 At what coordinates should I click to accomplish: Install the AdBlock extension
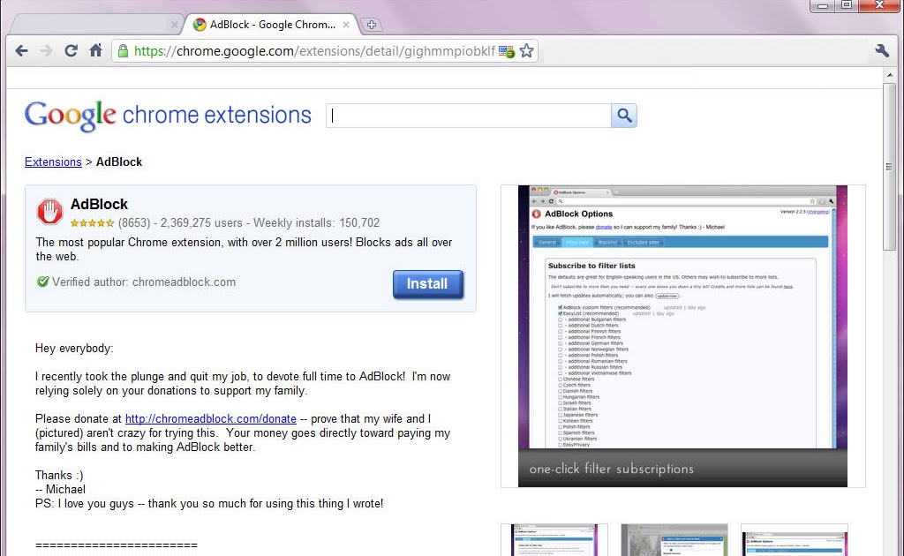point(428,284)
